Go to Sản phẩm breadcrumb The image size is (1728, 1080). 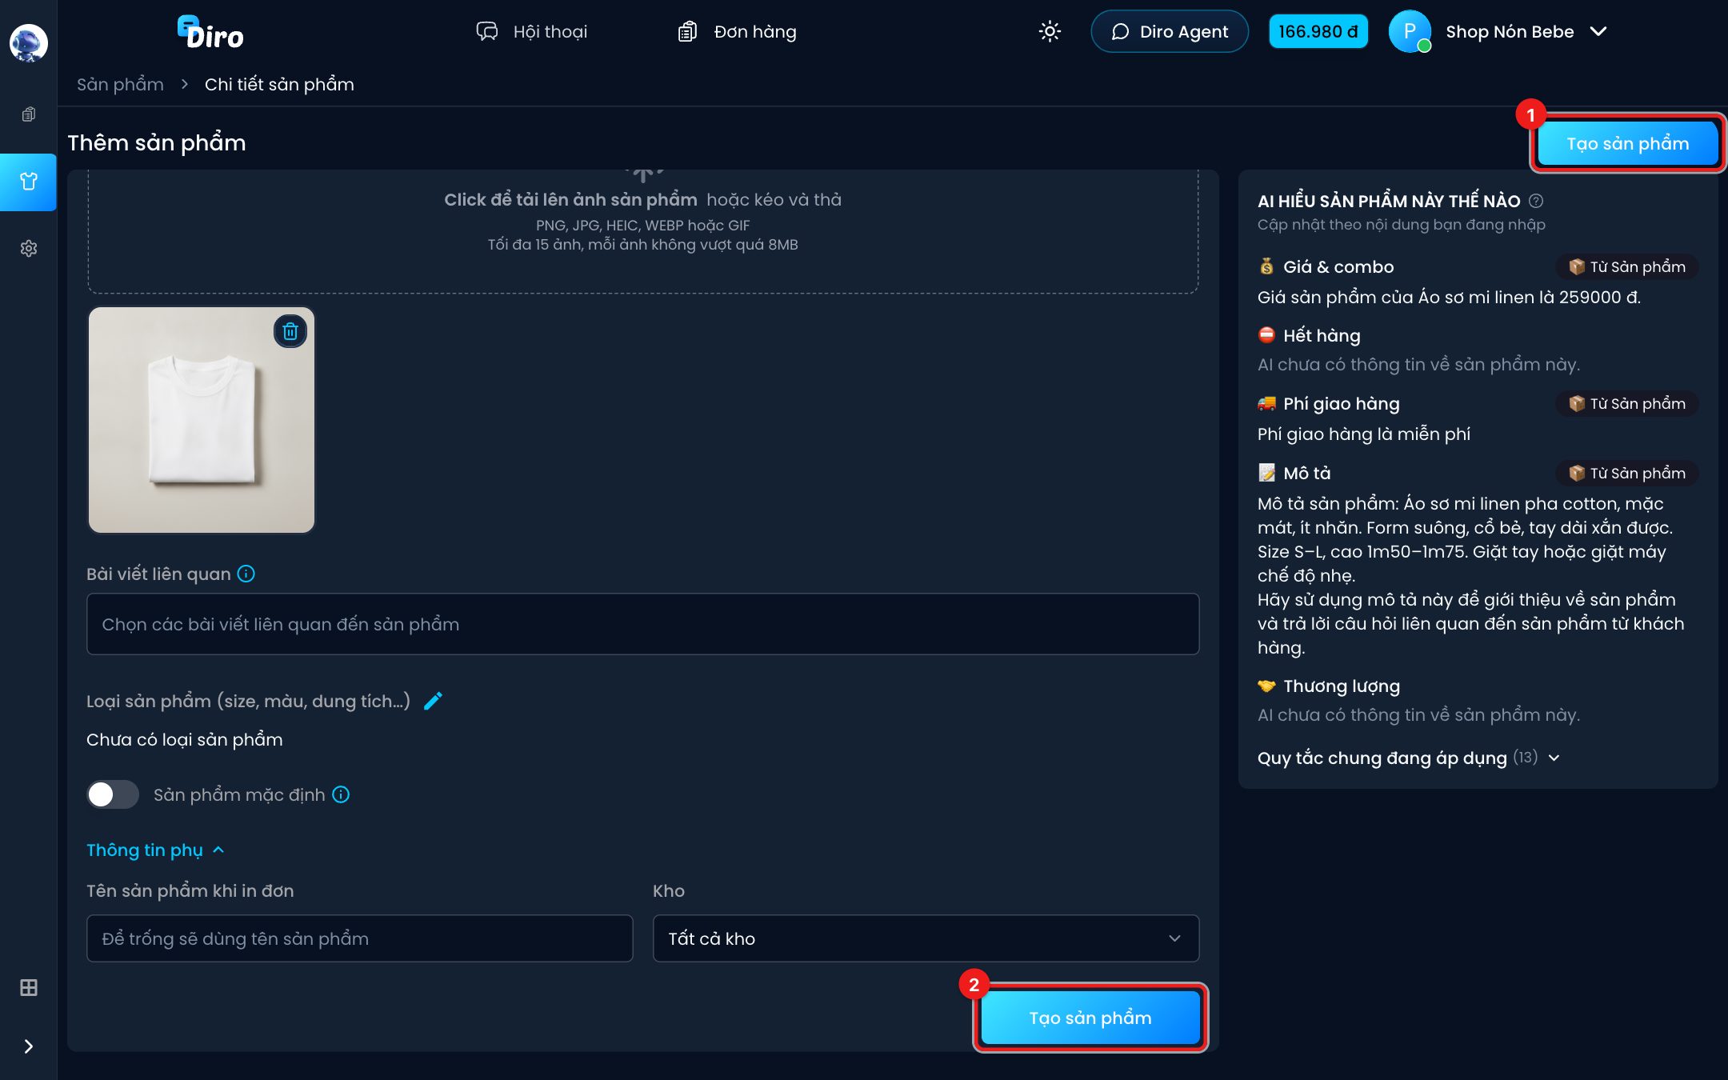120,84
